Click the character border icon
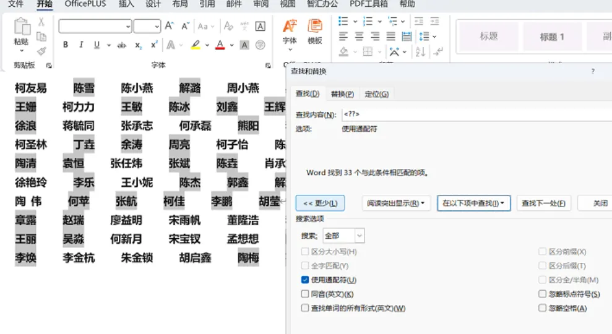612x334 pixels. coord(260,26)
